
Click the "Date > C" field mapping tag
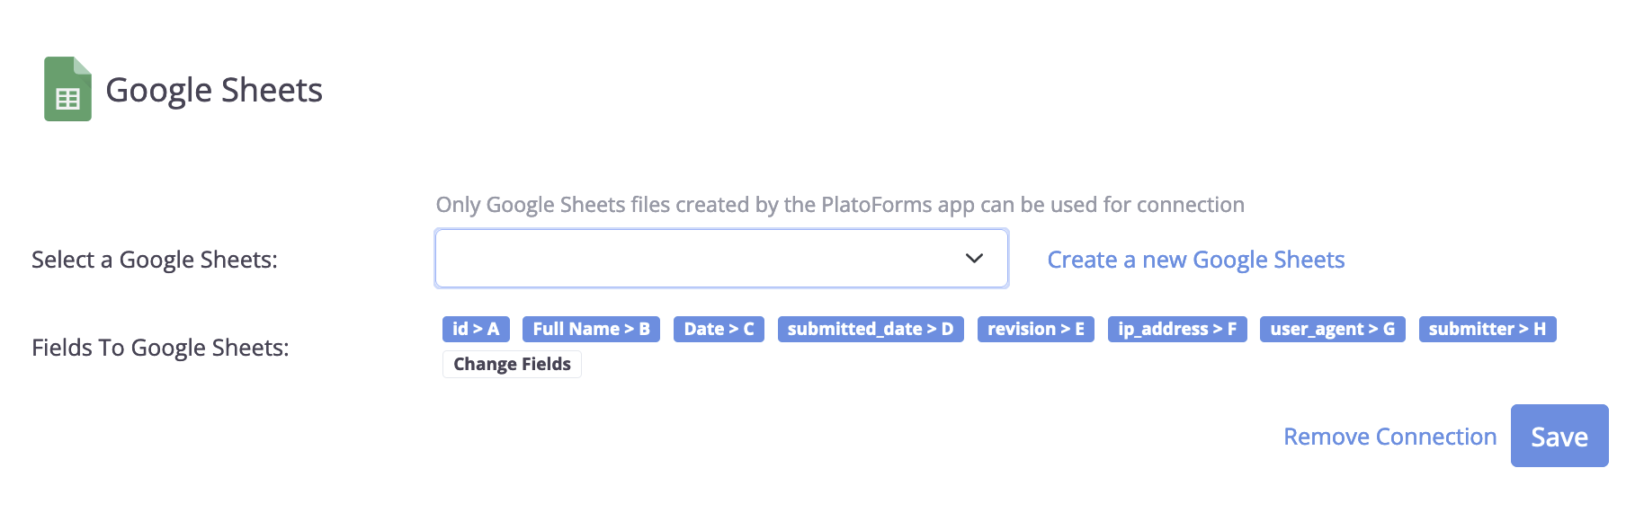click(x=719, y=330)
